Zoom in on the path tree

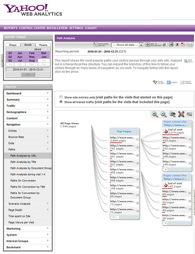coord(155,114)
